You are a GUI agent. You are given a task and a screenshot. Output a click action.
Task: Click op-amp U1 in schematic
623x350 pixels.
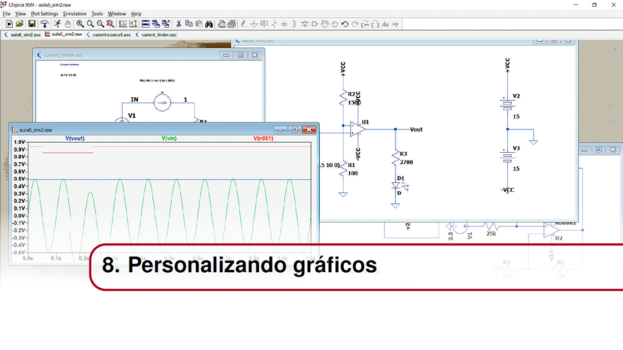pos(358,129)
